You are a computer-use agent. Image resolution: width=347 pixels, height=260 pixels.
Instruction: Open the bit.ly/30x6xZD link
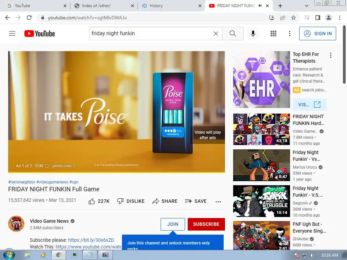(x=91, y=240)
